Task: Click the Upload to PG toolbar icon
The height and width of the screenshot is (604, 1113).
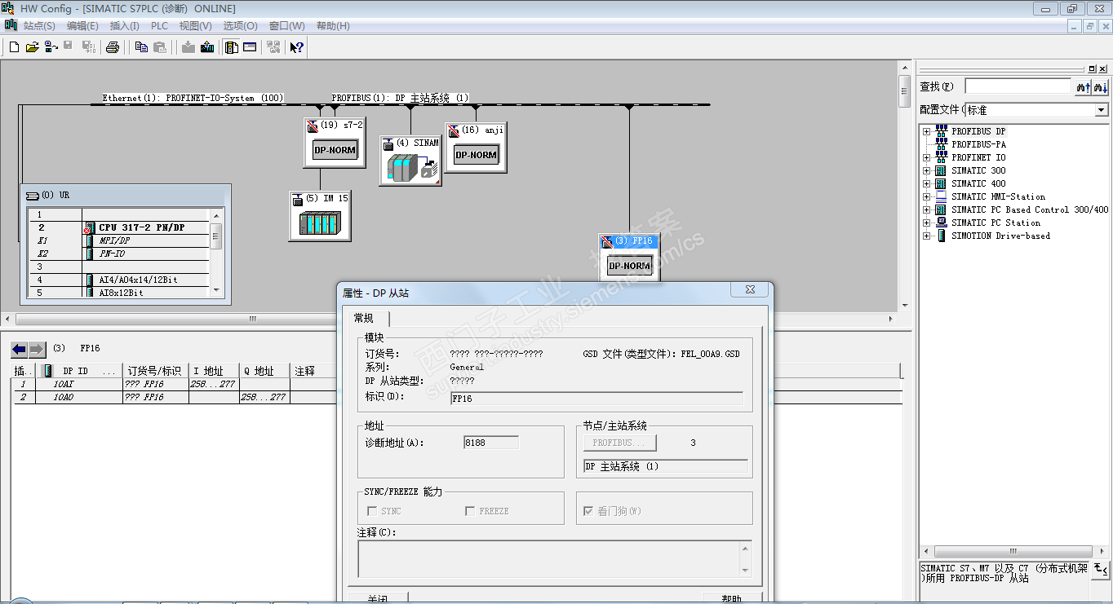Action: pyautogui.click(x=207, y=47)
